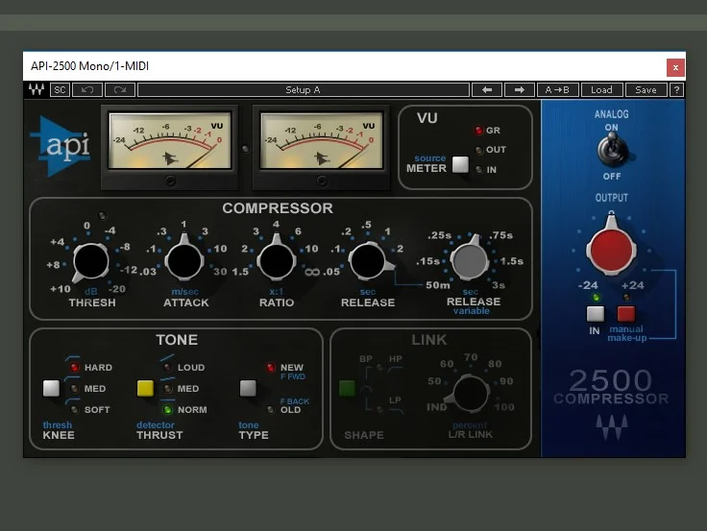
Task: Click the right VU meter display
Action: click(x=322, y=140)
